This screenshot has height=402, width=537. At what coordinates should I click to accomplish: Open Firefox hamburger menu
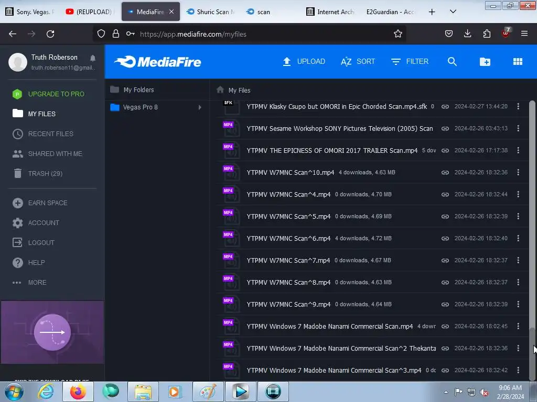click(524, 34)
